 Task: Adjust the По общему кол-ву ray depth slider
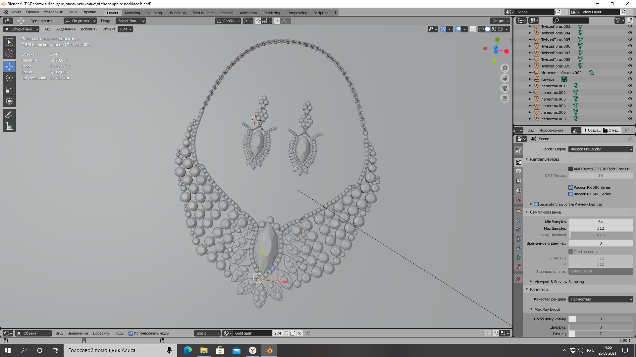tap(601, 319)
